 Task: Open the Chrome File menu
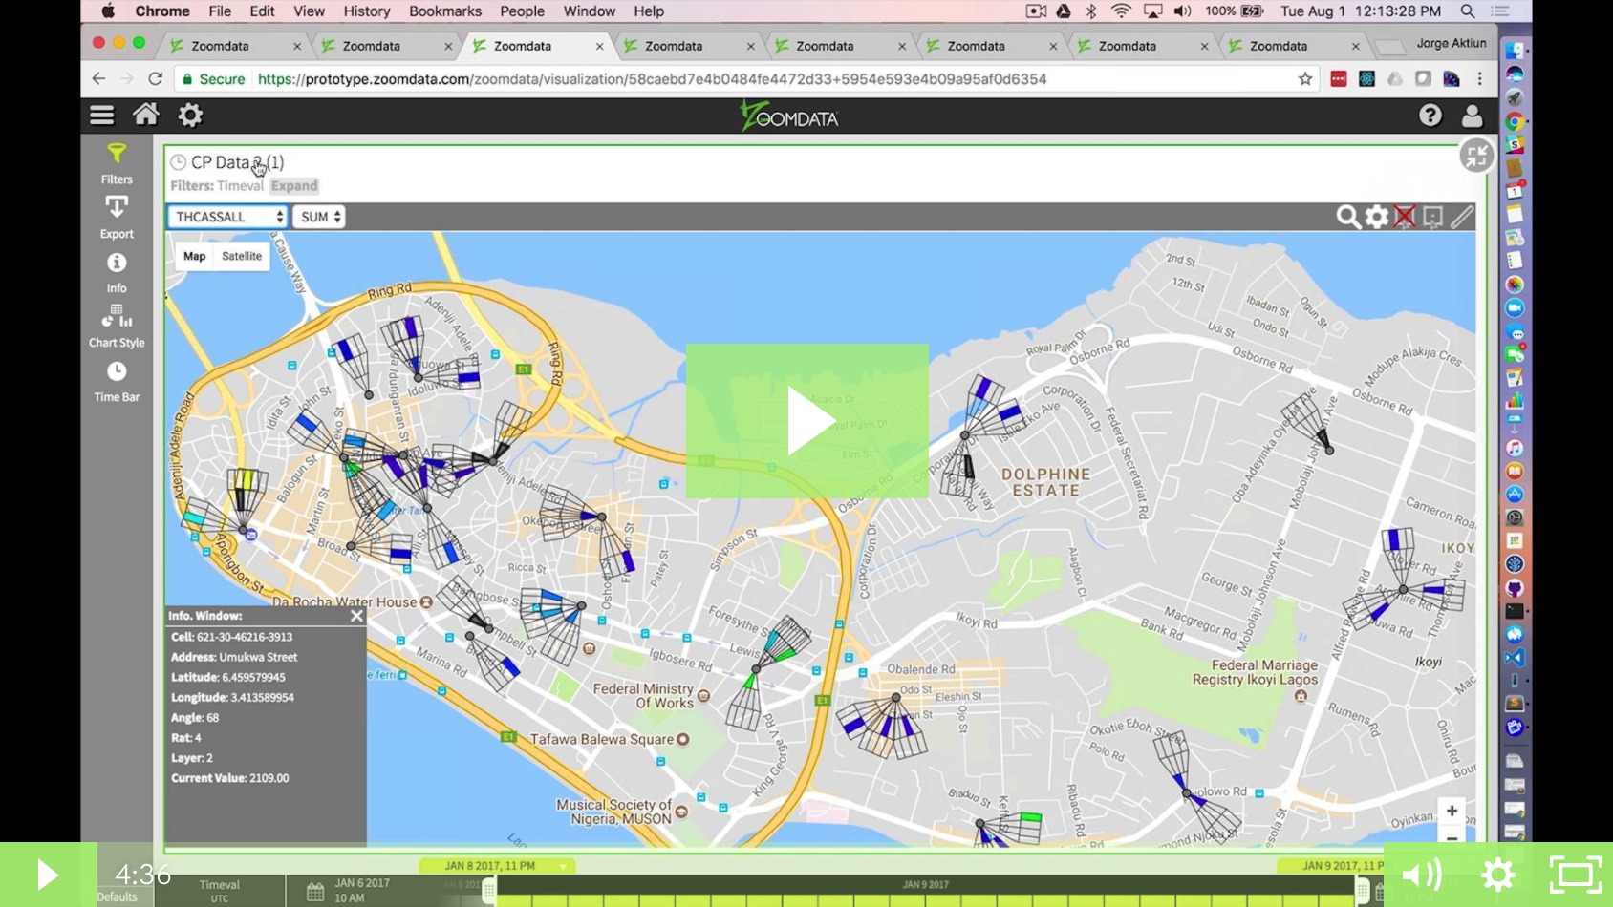[x=220, y=11]
